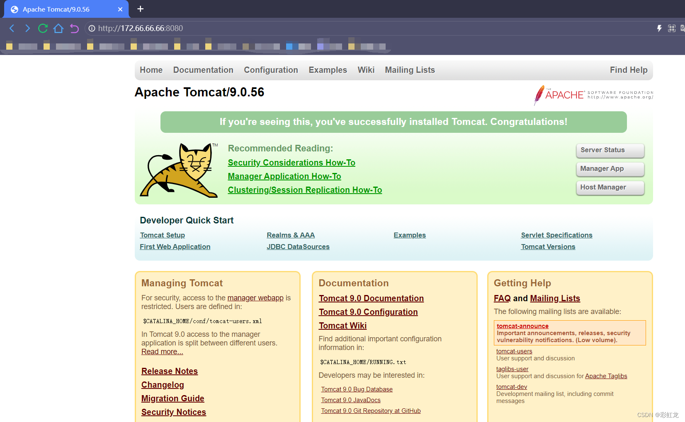Open the Home navigation item
685x422 pixels.
[151, 70]
